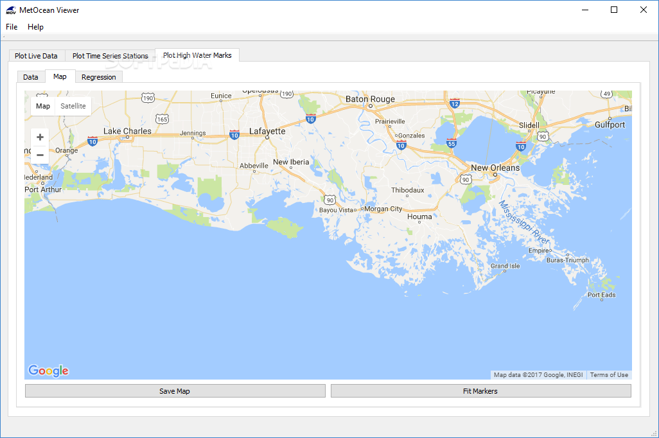The image size is (659, 438).
Task: Click the Orange city map label
Action: (66, 150)
